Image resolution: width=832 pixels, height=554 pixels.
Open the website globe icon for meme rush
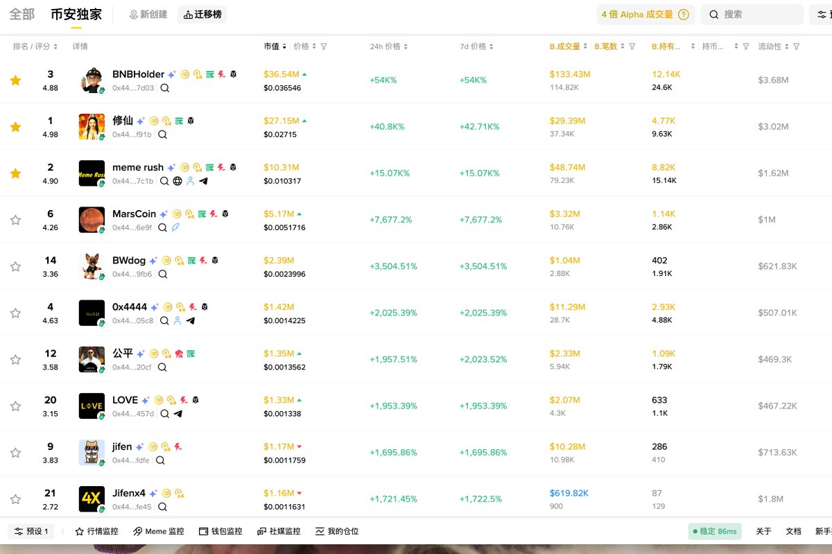click(177, 181)
